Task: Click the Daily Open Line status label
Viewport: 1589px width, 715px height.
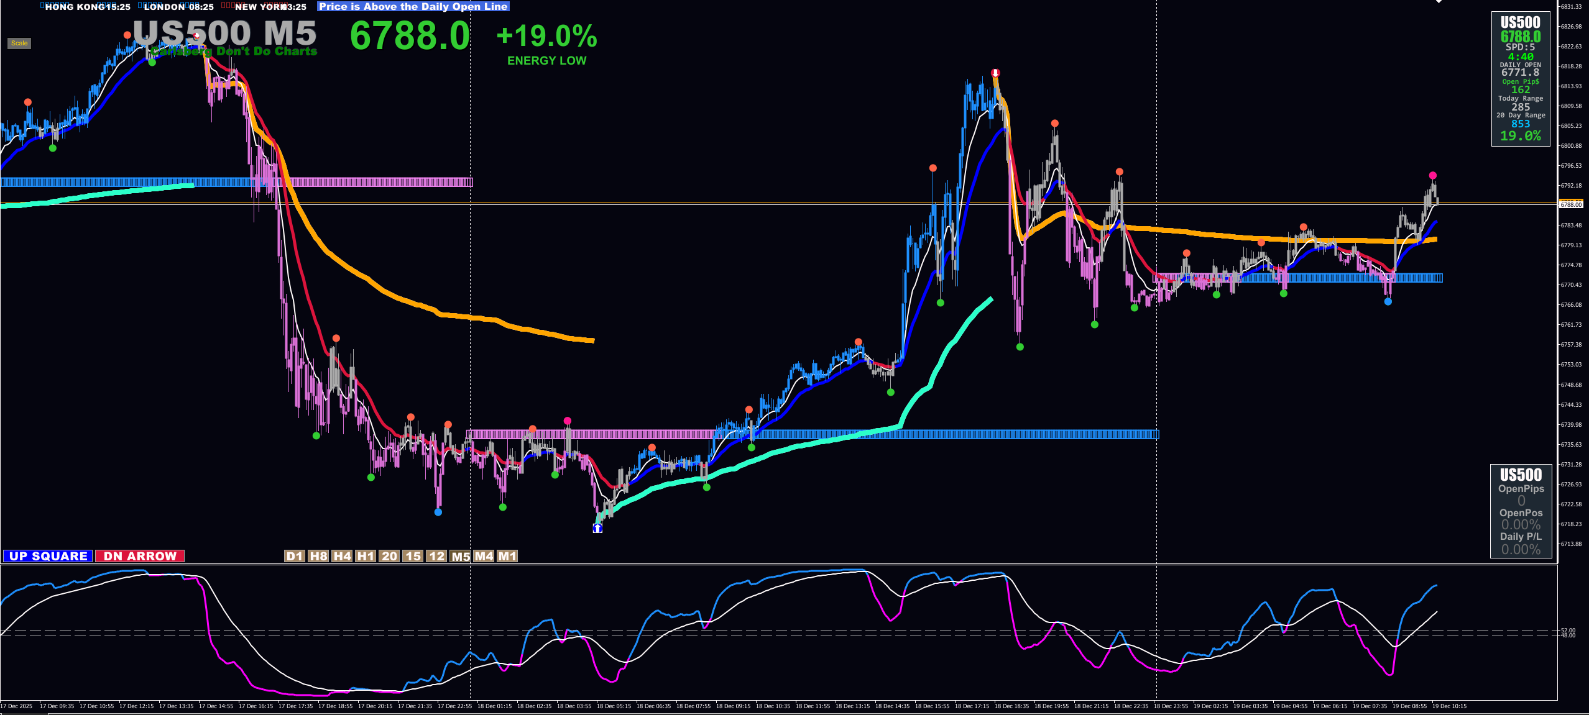Action: (x=413, y=7)
